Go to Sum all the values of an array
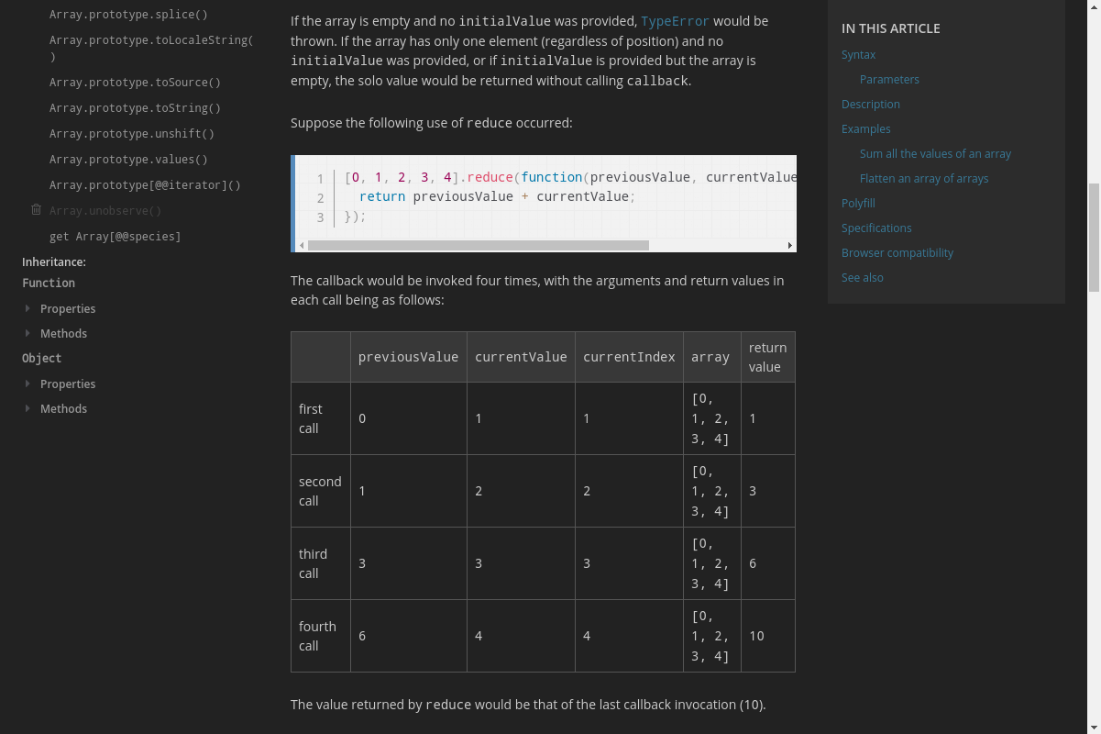The width and height of the screenshot is (1101, 734). pyautogui.click(x=935, y=154)
